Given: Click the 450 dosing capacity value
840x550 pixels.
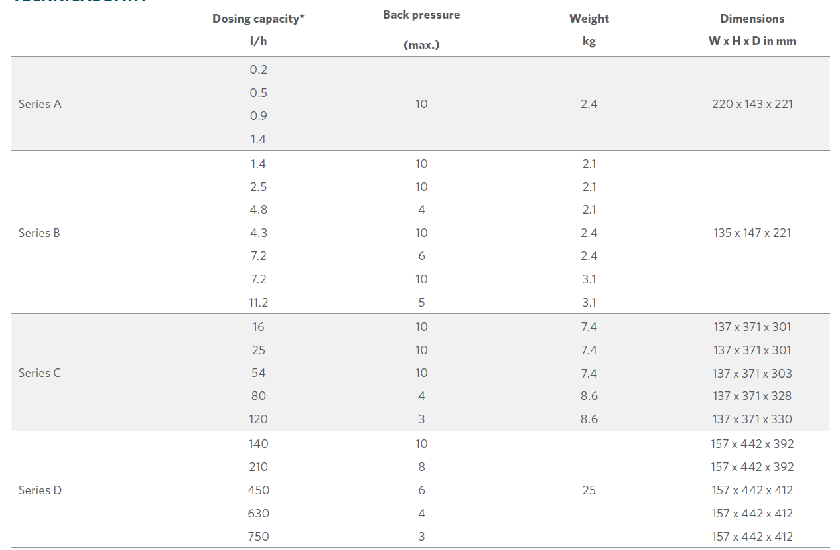Looking at the screenshot, I should click(259, 490).
